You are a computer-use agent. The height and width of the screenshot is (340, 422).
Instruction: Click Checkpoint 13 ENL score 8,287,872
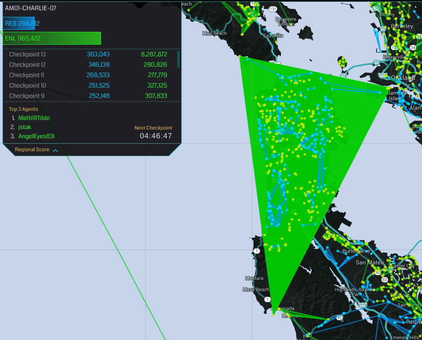tap(154, 54)
